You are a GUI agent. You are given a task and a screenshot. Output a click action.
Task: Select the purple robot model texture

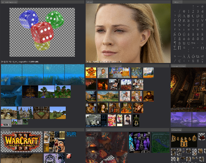[x=139, y=142]
